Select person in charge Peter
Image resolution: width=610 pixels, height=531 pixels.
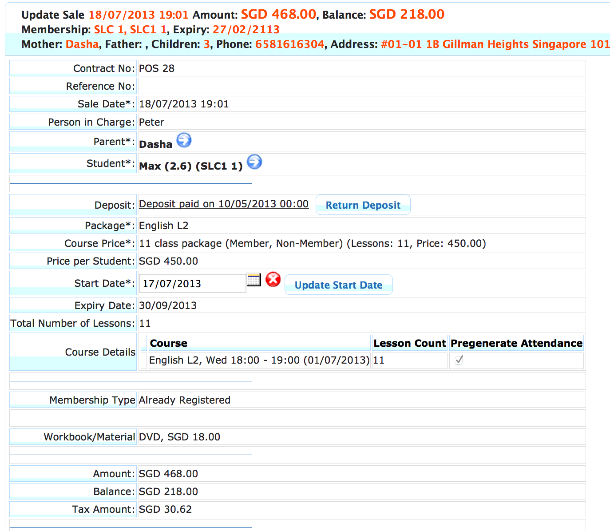tap(151, 122)
